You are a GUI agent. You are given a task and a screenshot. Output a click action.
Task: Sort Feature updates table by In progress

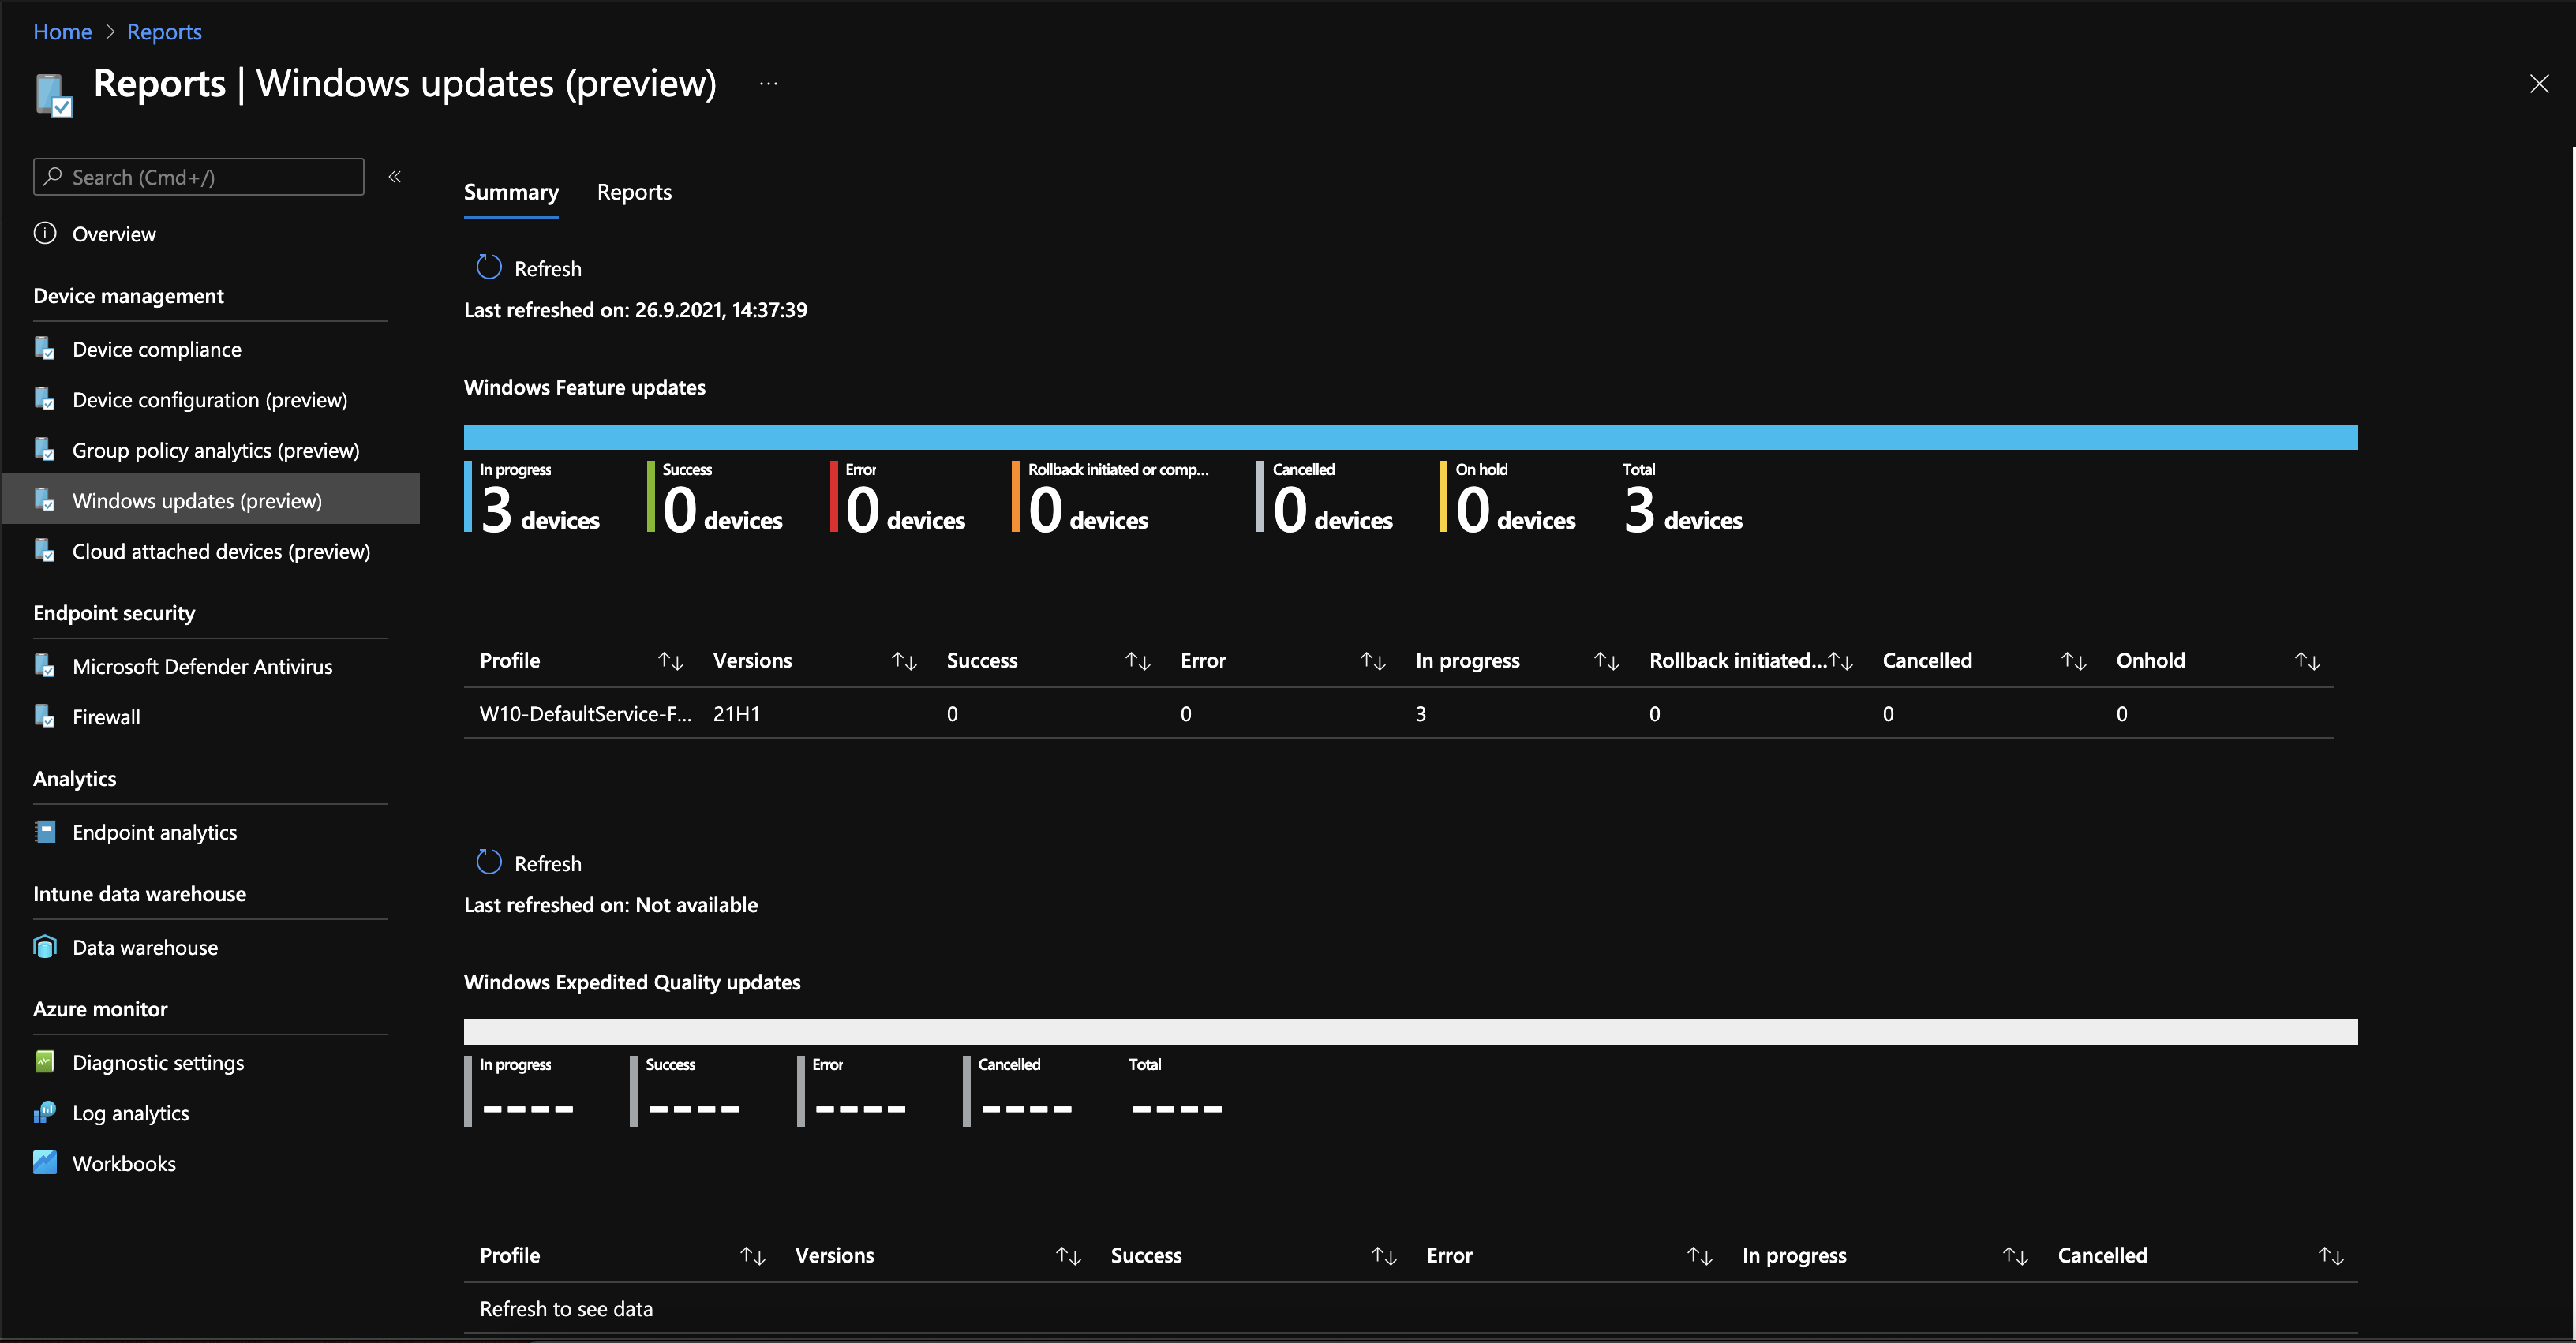click(1606, 661)
